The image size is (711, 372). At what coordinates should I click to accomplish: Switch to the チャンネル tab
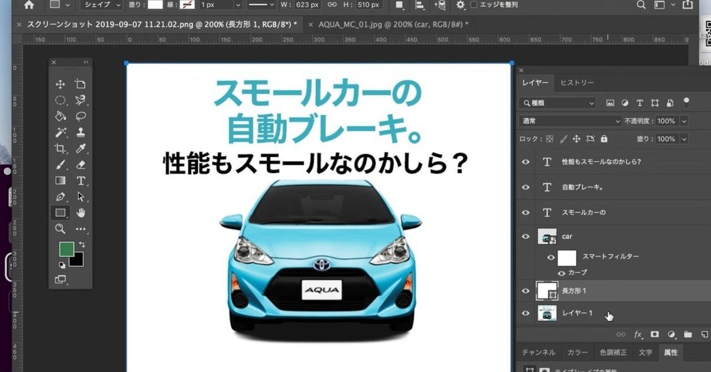pyautogui.click(x=539, y=352)
